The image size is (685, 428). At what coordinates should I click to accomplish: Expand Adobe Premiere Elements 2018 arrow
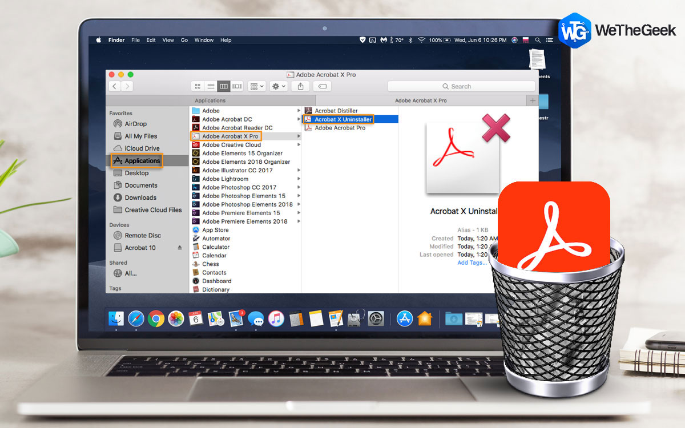299,221
